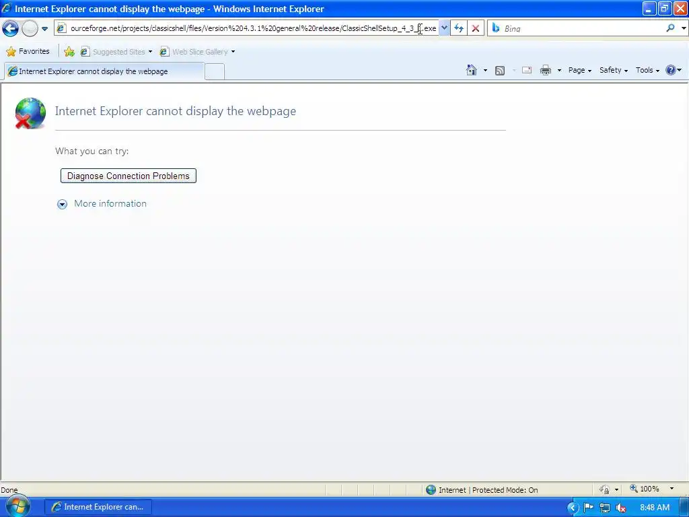
Task: Go back with the Back arrow button
Action: coord(10,28)
